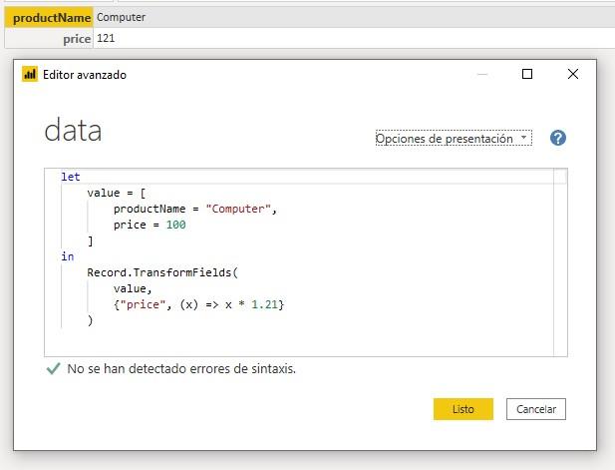Click the Power BI logo in dialog title bar
615x470 pixels.
(x=30, y=74)
